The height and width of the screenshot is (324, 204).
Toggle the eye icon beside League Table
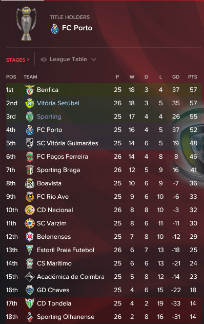pos(44,60)
